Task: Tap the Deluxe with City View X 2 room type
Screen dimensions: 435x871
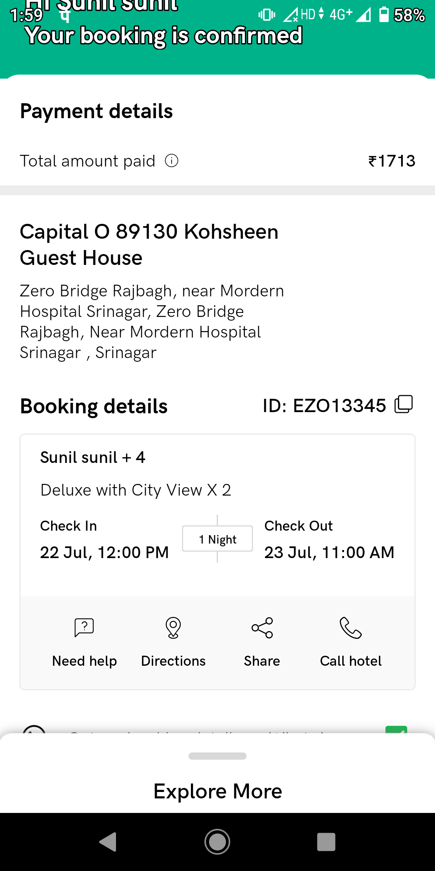Action: (136, 490)
